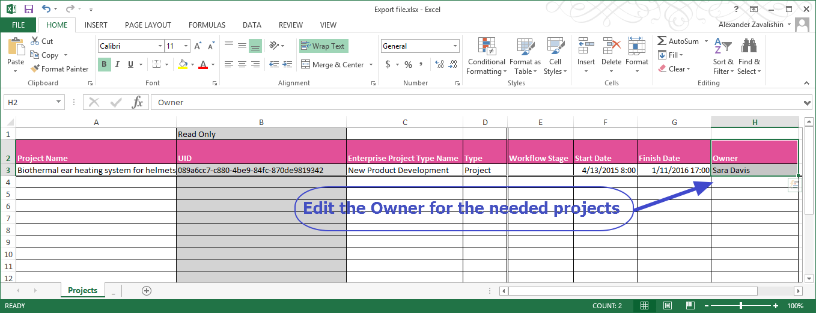The image size is (816, 313).
Task: Click the Insert Function fx icon
Action: [x=138, y=102]
